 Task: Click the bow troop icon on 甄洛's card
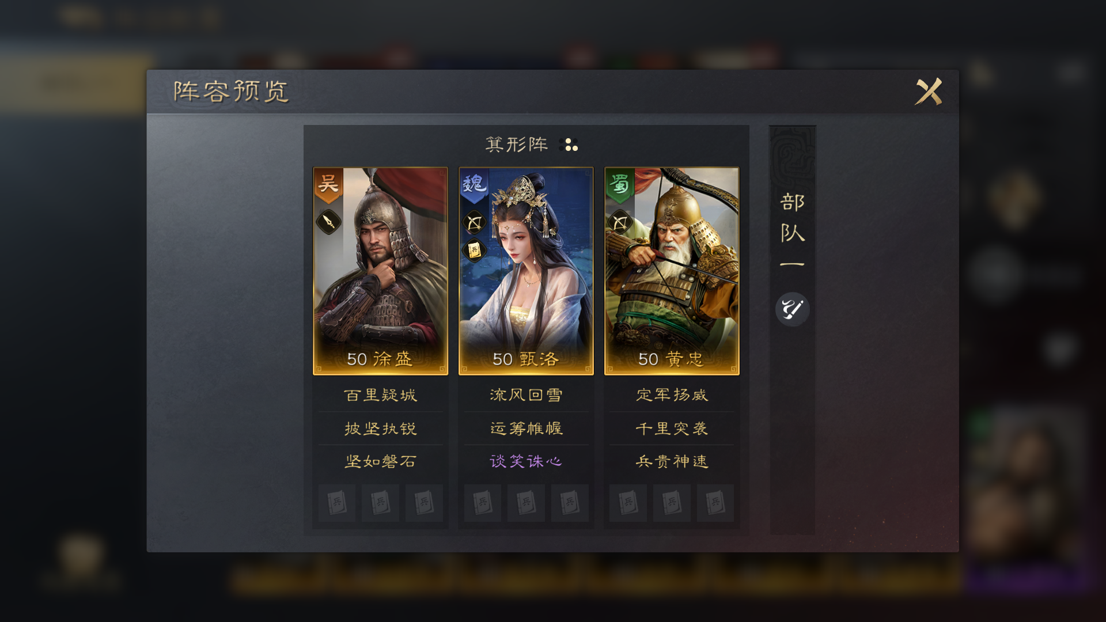[474, 222]
